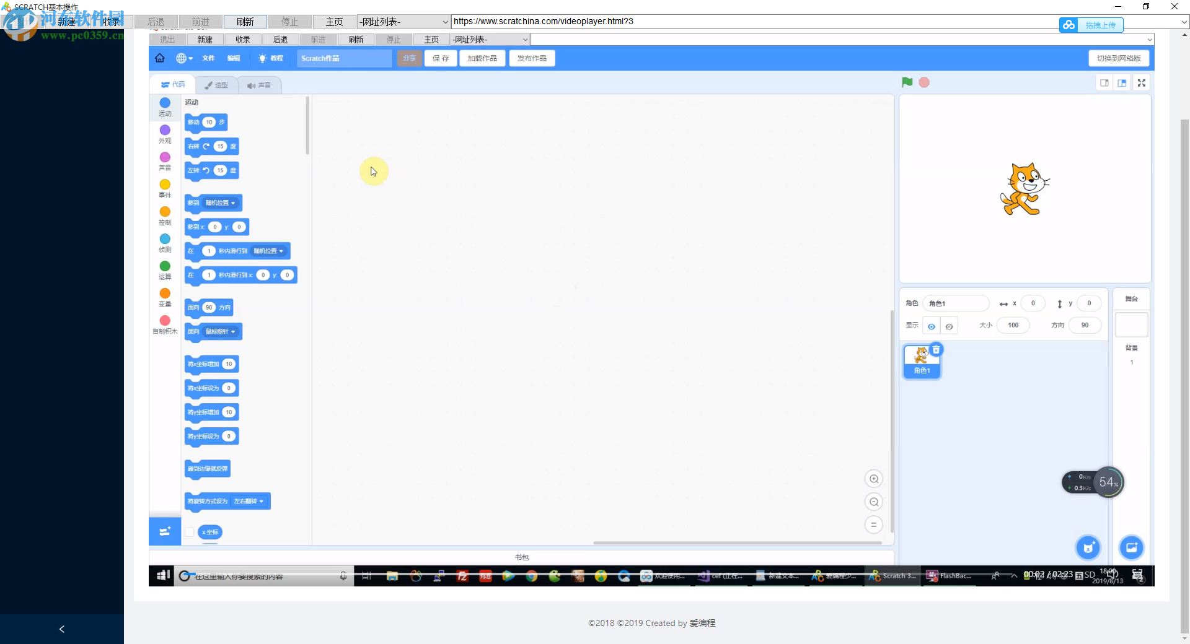The image size is (1190, 644).
Task: Select the 自制积木 my blocks category
Action: click(x=165, y=324)
